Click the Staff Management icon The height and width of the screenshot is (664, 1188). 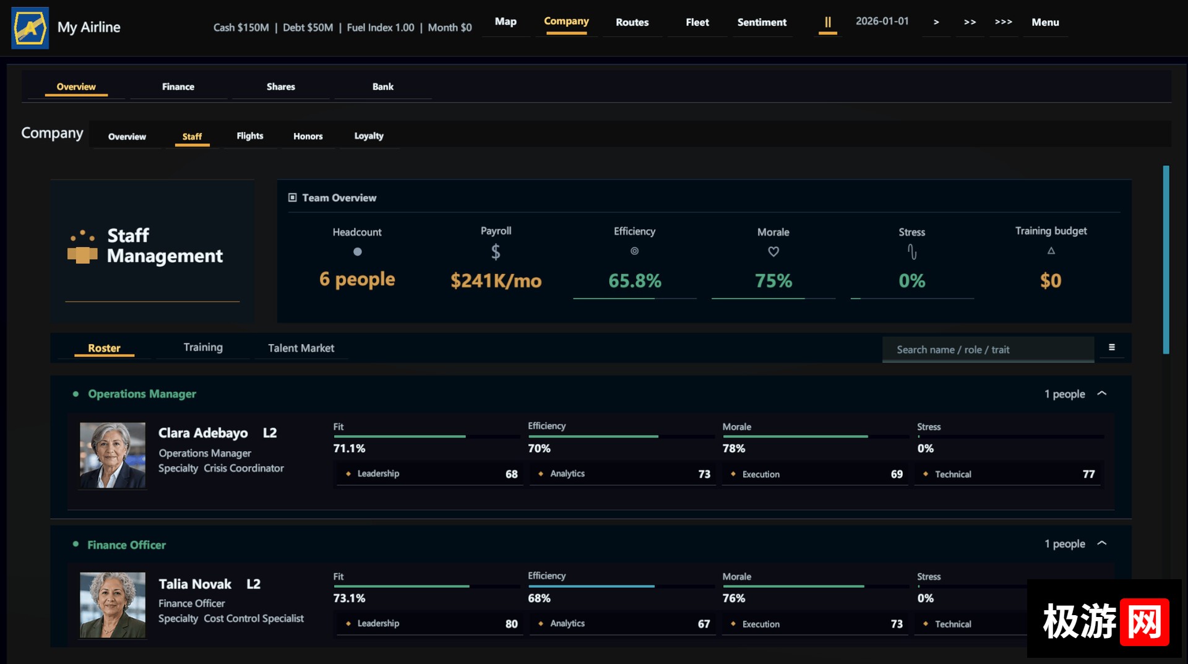(x=82, y=248)
